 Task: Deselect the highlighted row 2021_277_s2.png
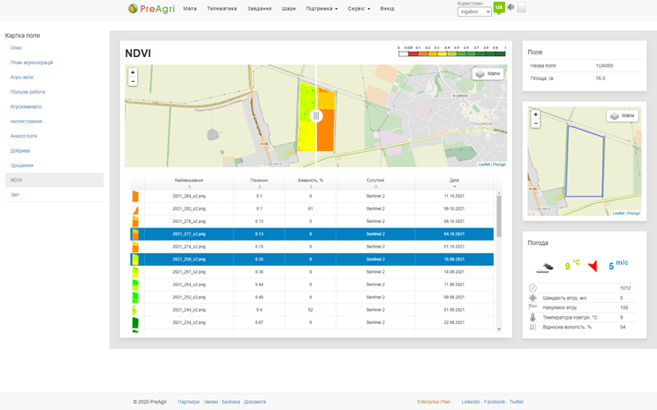[189, 234]
